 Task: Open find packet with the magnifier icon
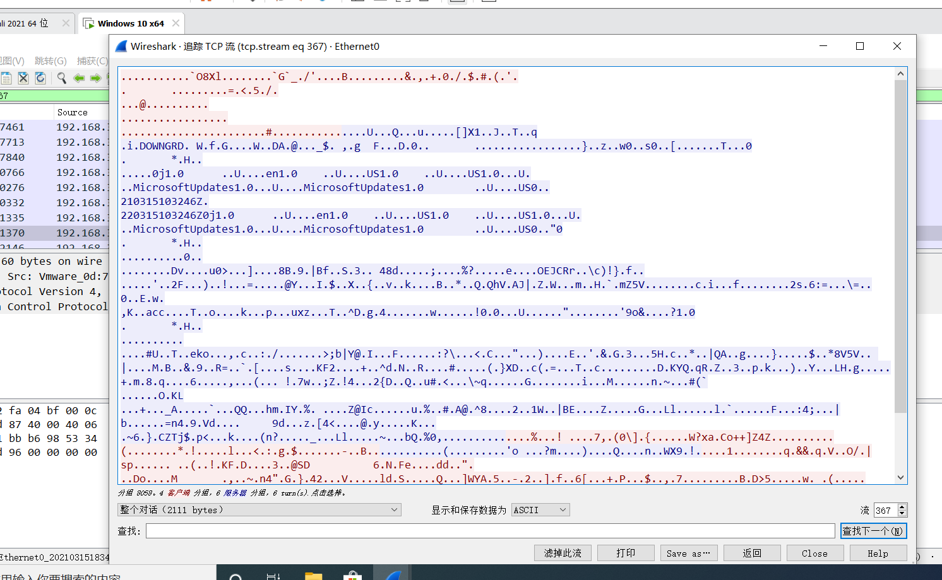[61, 78]
